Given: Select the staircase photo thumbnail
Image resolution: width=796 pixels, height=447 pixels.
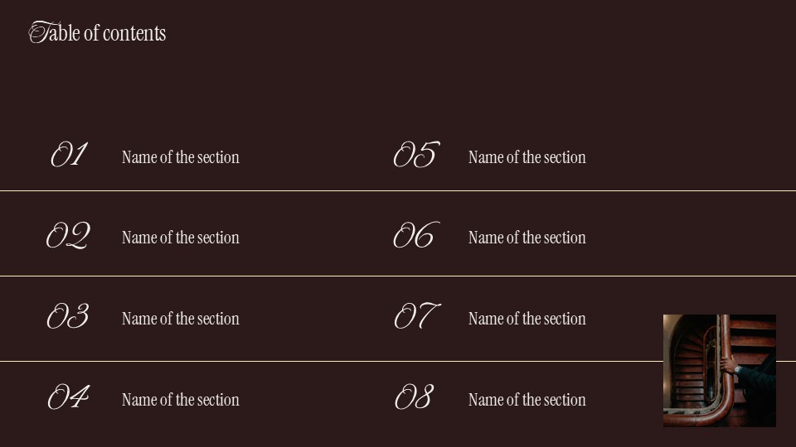Looking at the screenshot, I should click(719, 370).
